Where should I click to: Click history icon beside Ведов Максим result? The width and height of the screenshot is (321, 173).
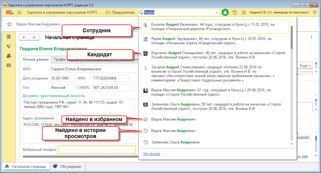point(146,131)
